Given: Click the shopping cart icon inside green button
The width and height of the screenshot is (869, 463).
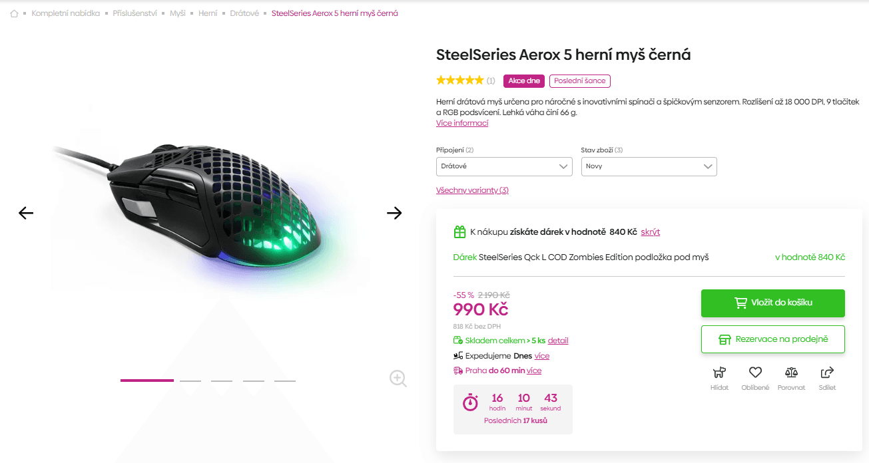Looking at the screenshot, I should point(740,303).
